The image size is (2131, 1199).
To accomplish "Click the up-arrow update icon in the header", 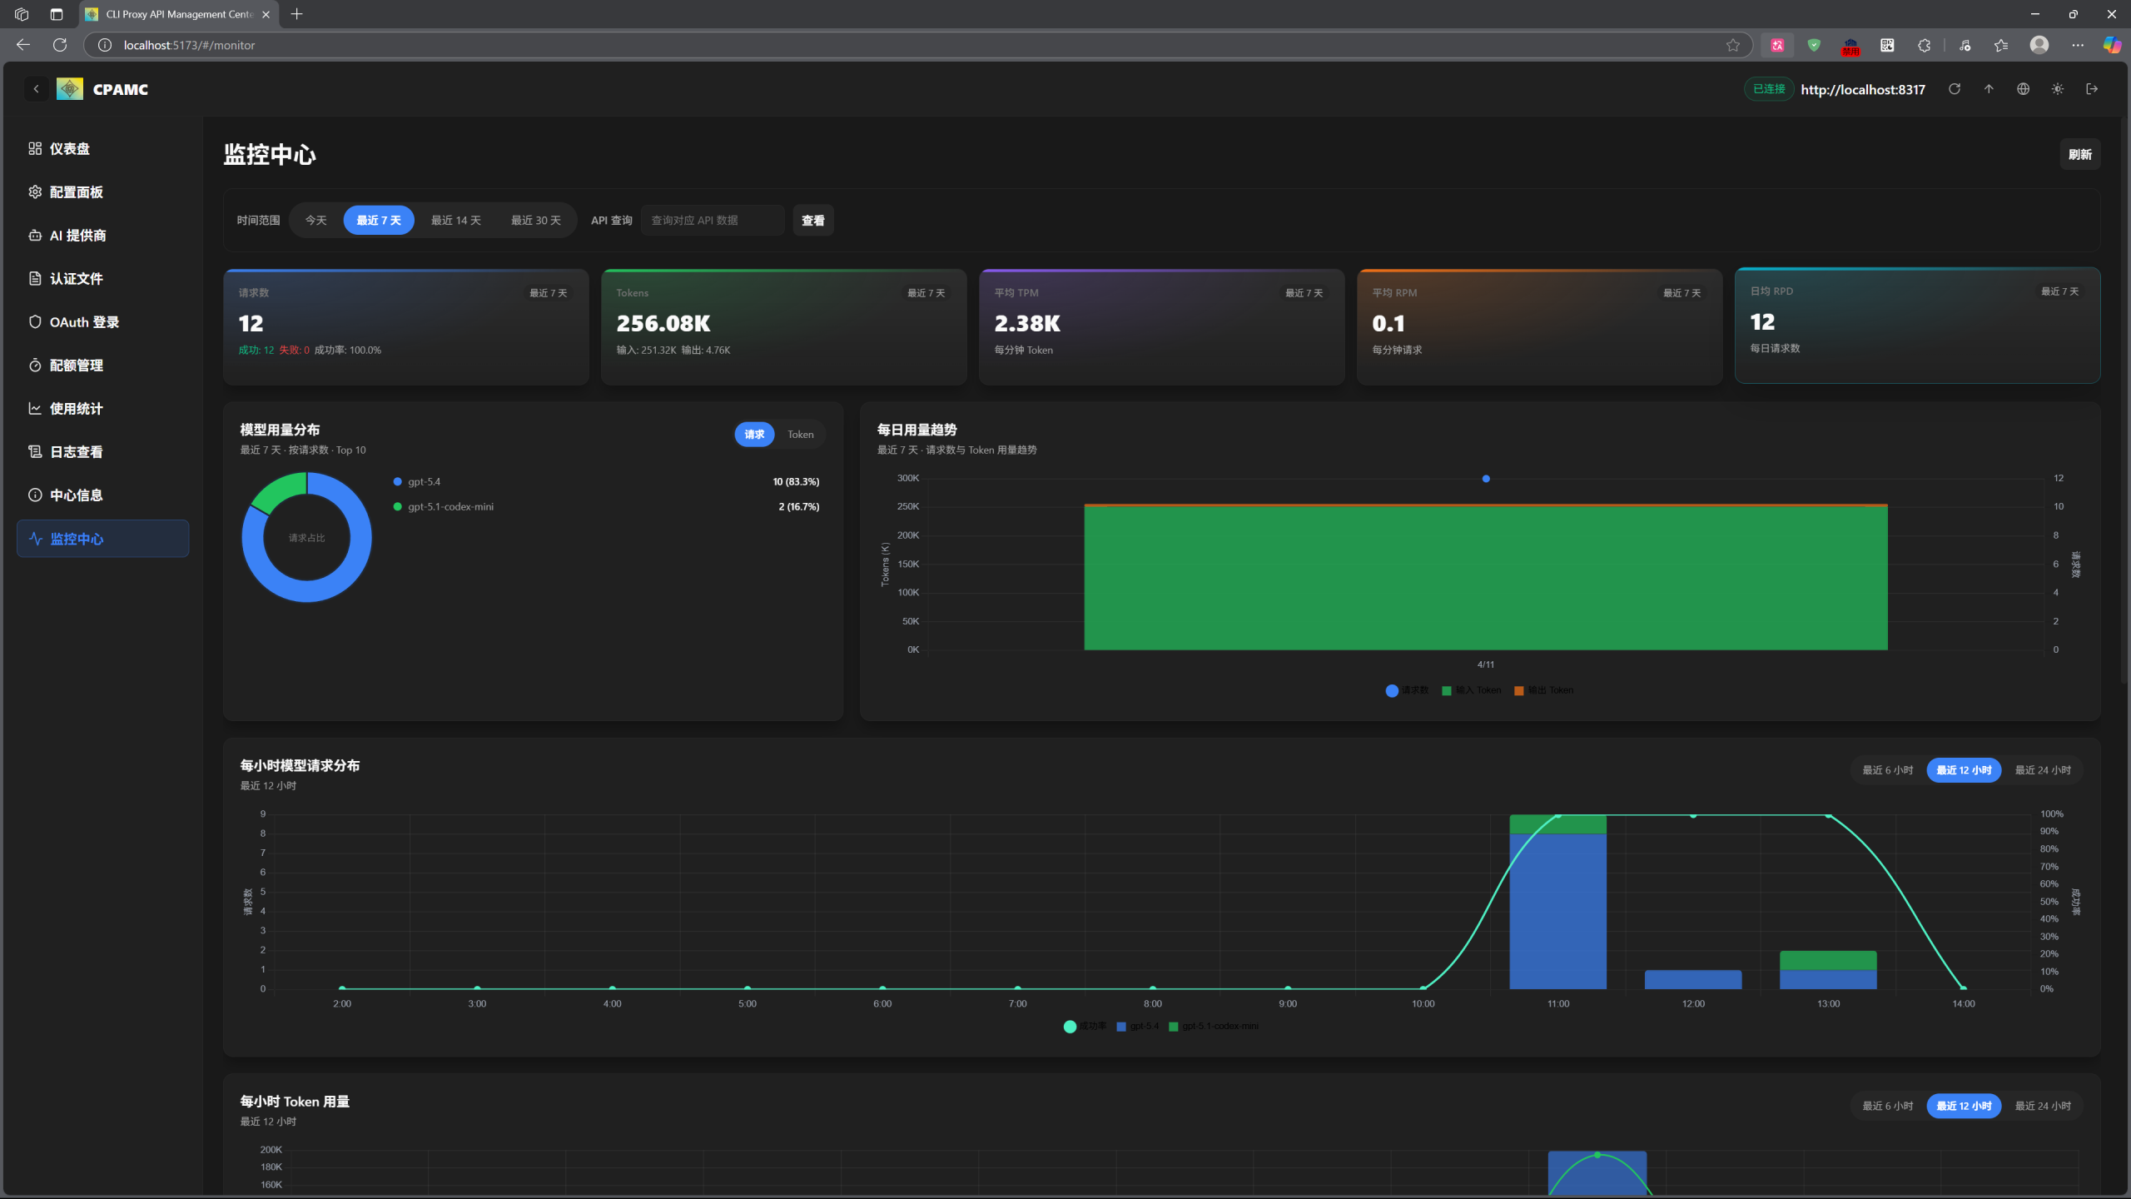I will (x=1989, y=89).
